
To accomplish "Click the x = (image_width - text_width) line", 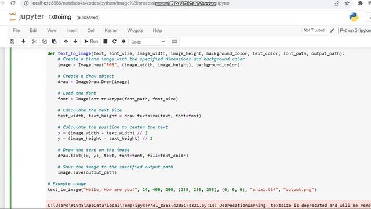I will click(103, 133).
